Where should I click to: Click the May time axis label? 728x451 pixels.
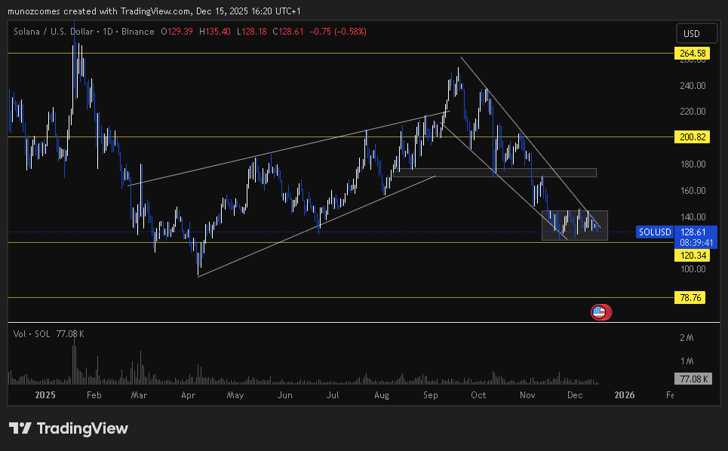235,395
